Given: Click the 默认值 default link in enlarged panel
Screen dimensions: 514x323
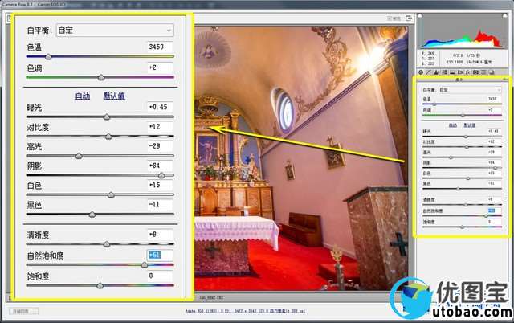Looking at the screenshot, I should (x=114, y=94).
